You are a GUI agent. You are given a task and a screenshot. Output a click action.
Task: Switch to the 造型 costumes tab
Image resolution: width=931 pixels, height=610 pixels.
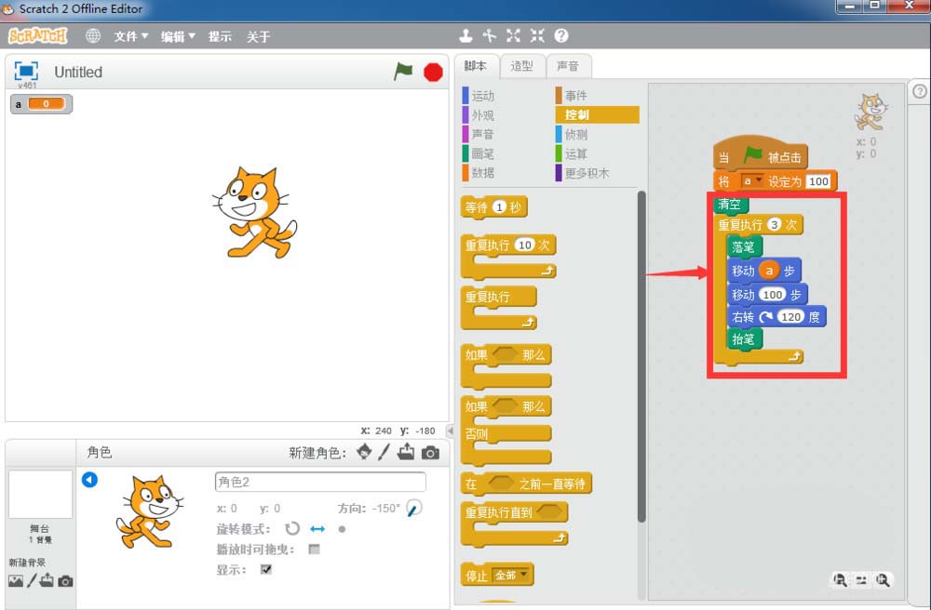point(521,66)
